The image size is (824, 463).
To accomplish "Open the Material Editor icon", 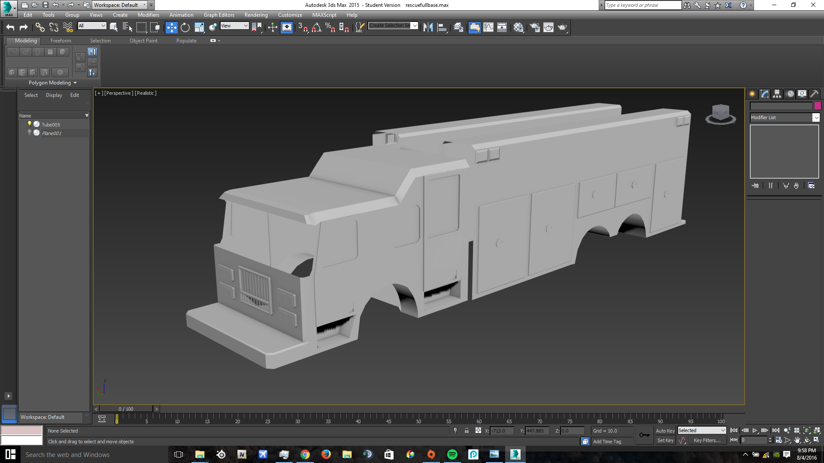I will (x=518, y=27).
